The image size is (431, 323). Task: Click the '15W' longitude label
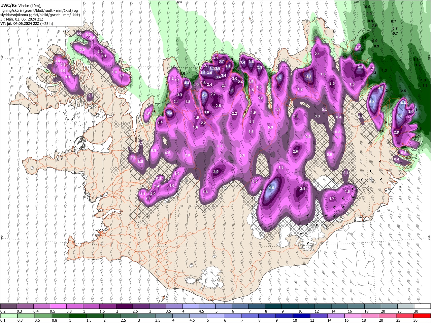(357, 2)
